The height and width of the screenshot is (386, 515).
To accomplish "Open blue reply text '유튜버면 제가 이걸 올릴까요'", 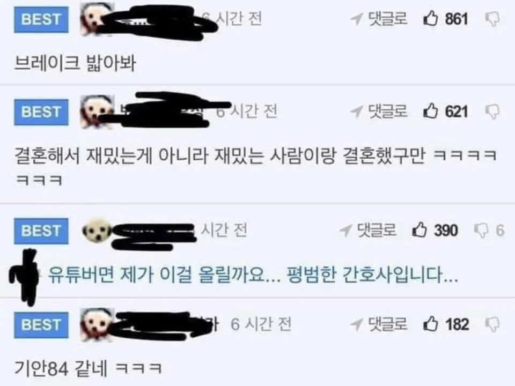I will pos(253,274).
